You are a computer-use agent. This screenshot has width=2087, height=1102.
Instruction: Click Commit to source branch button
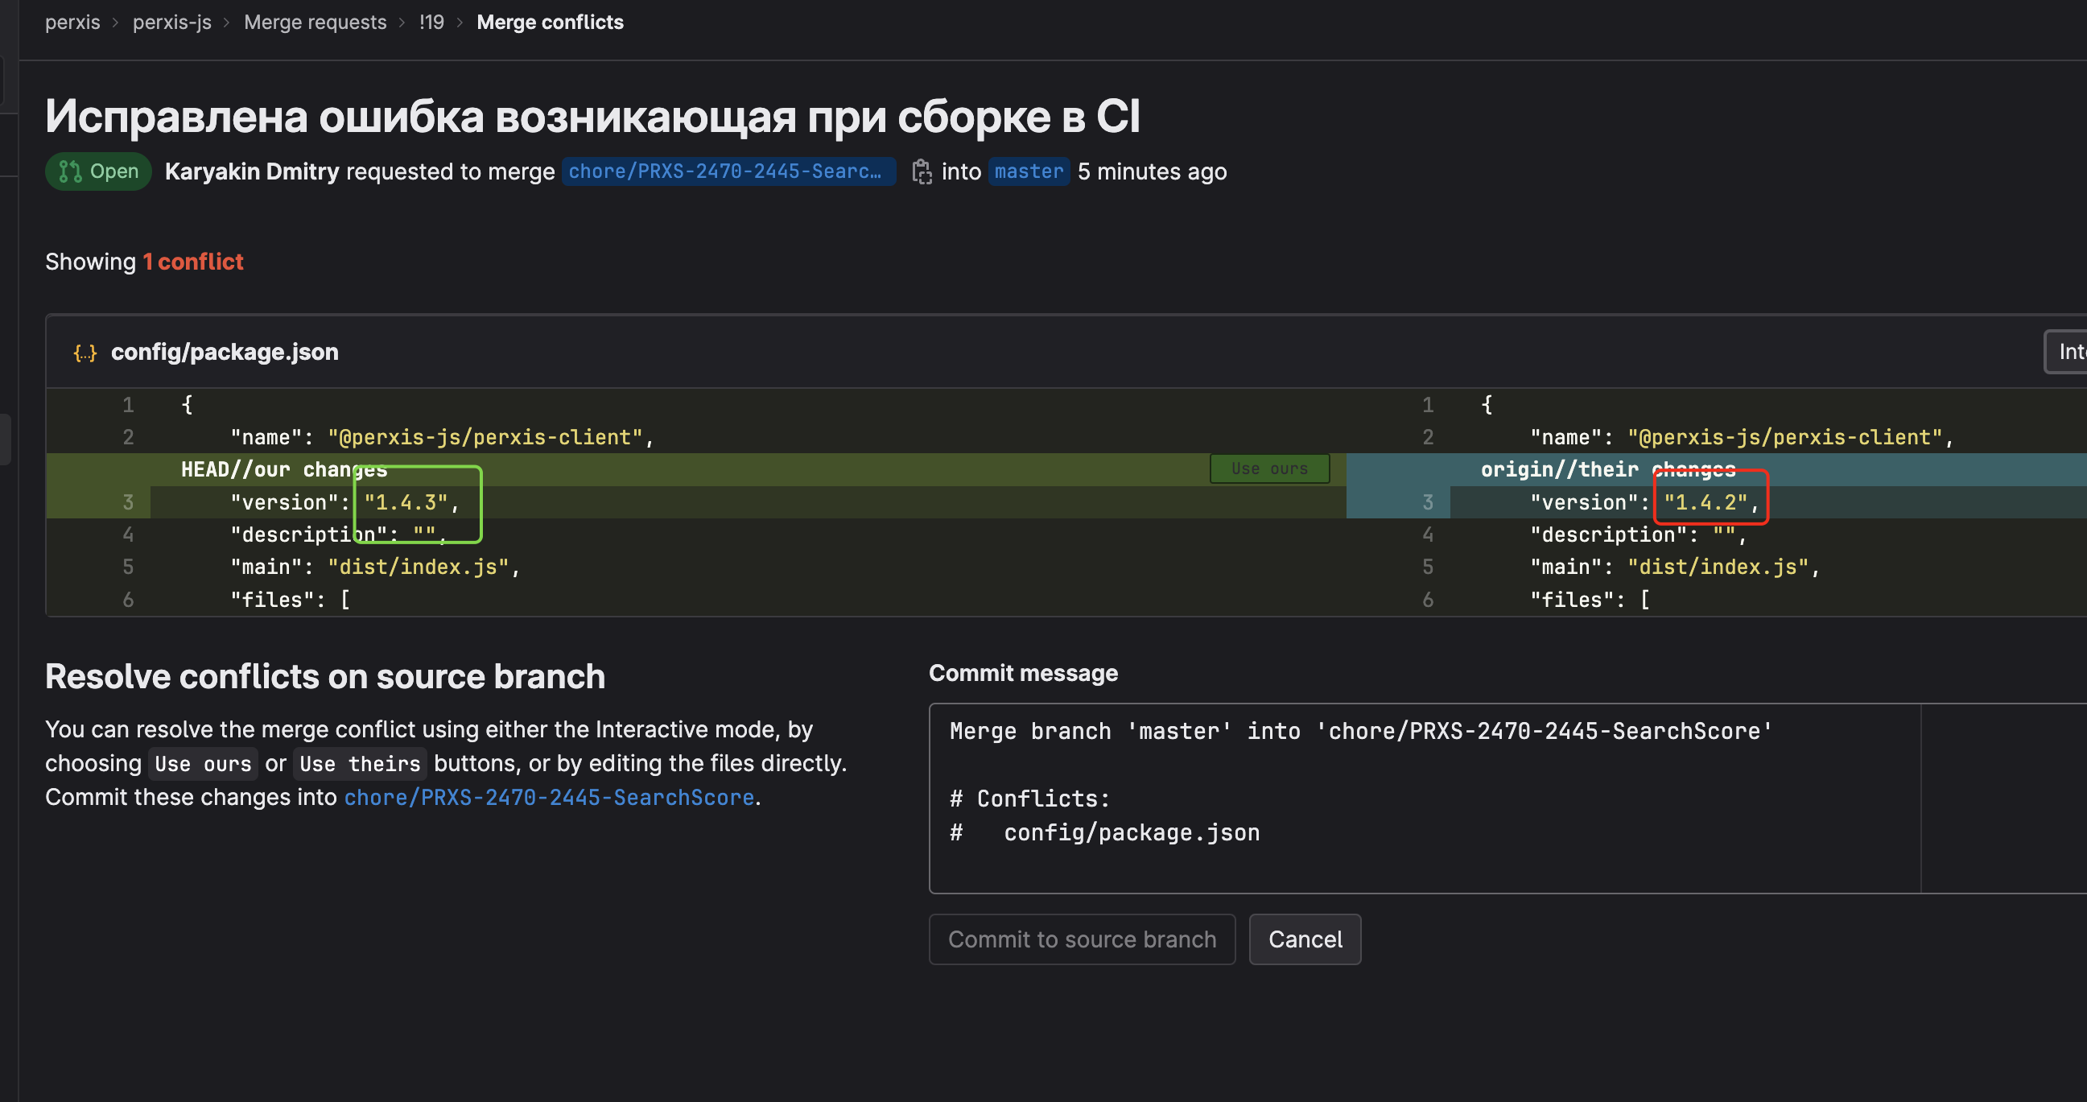1082,939
